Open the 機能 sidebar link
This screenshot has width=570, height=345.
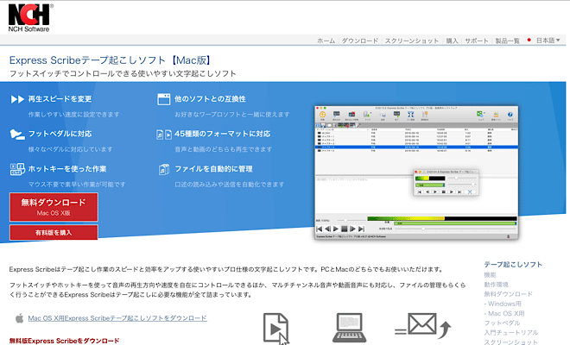coord(490,275)
